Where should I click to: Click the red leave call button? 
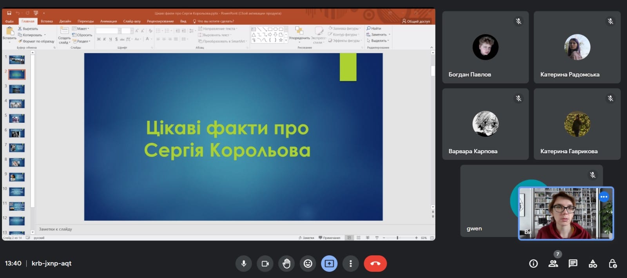[x=375, y=264]
